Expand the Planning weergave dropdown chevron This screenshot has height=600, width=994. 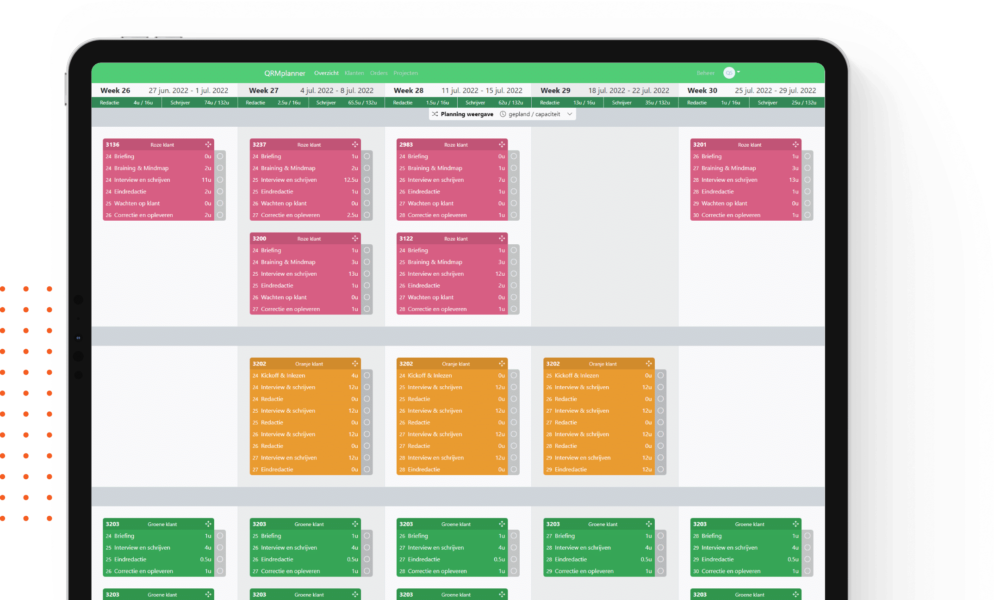(570, 114)
